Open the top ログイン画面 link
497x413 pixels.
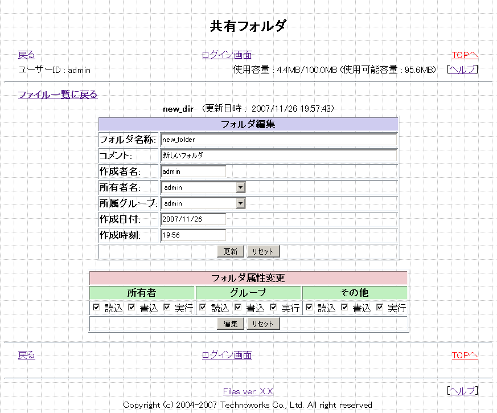227,55
